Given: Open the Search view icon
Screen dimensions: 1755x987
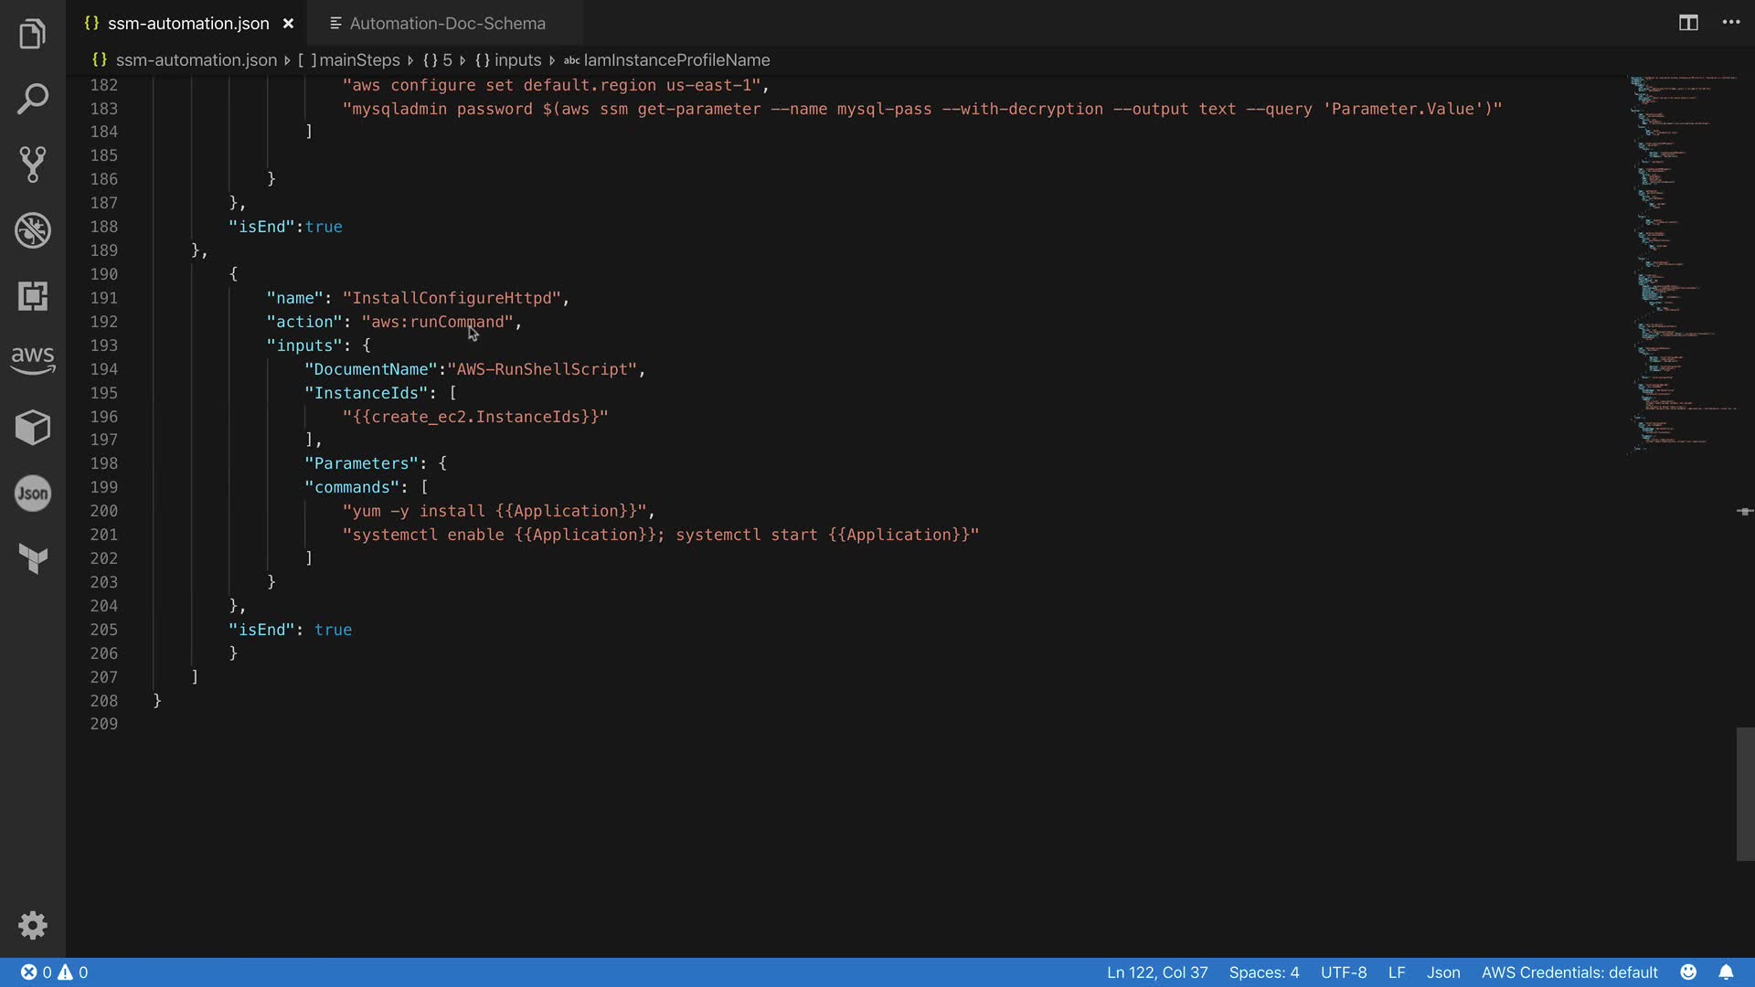Looking at the screenshot, I should click(x=33, y=99).
